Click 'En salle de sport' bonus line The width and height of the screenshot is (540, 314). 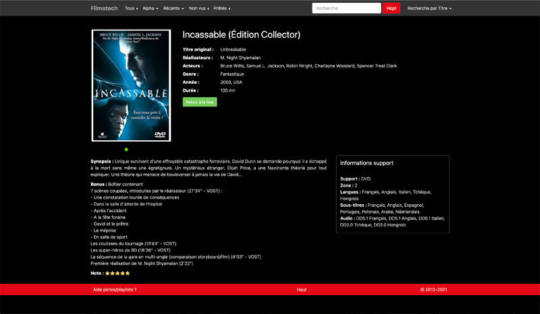(109, 237)
